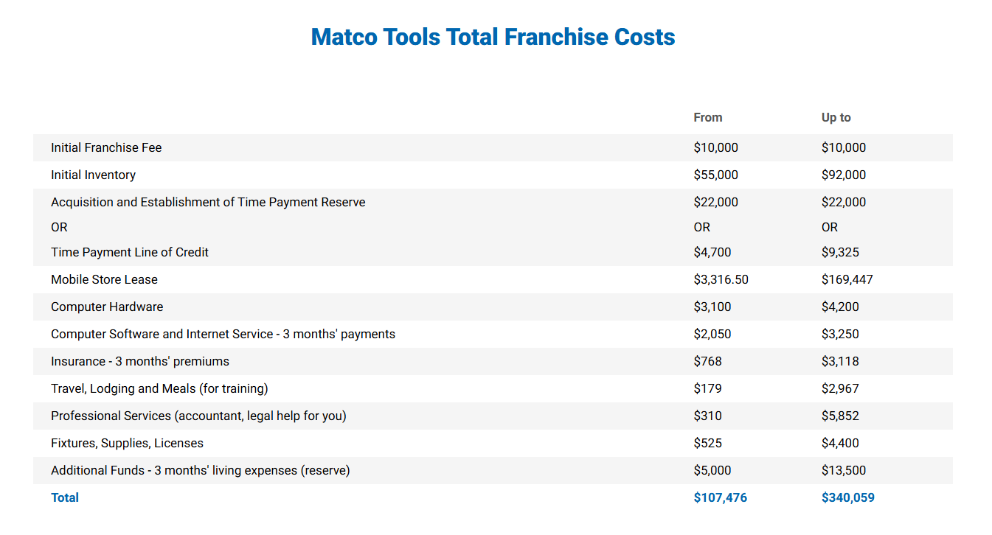Select the From value $10,000 for Franchise Fee
Viewport: 992px width, 535px height.
coord(716,147)
